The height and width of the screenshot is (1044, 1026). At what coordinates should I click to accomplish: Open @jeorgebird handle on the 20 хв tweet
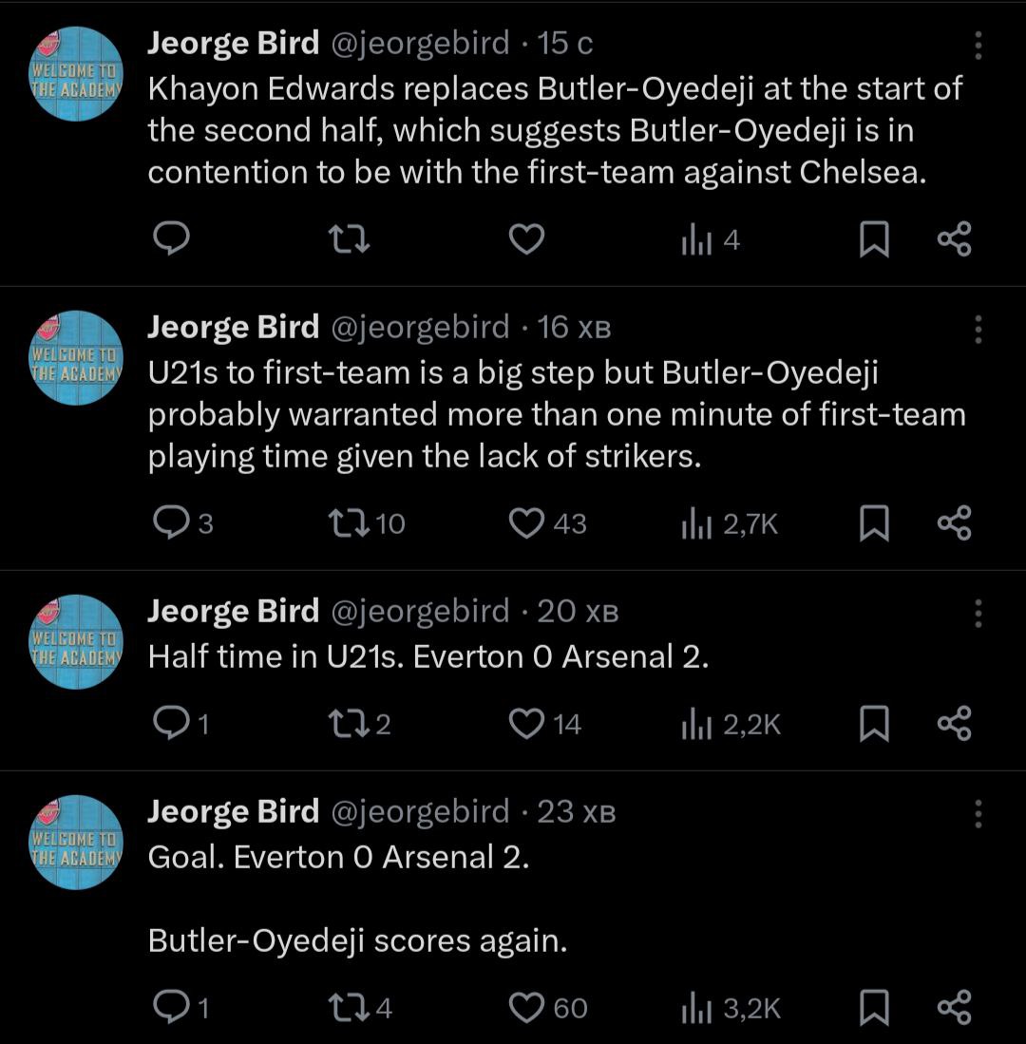(x=419, y=612)
